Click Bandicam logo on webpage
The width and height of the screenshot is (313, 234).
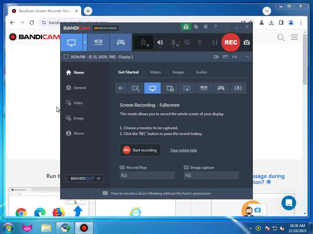click(35, 37)
